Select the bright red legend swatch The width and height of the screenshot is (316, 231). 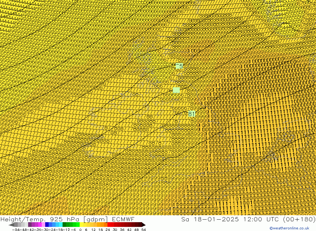(x=109, y=225)
